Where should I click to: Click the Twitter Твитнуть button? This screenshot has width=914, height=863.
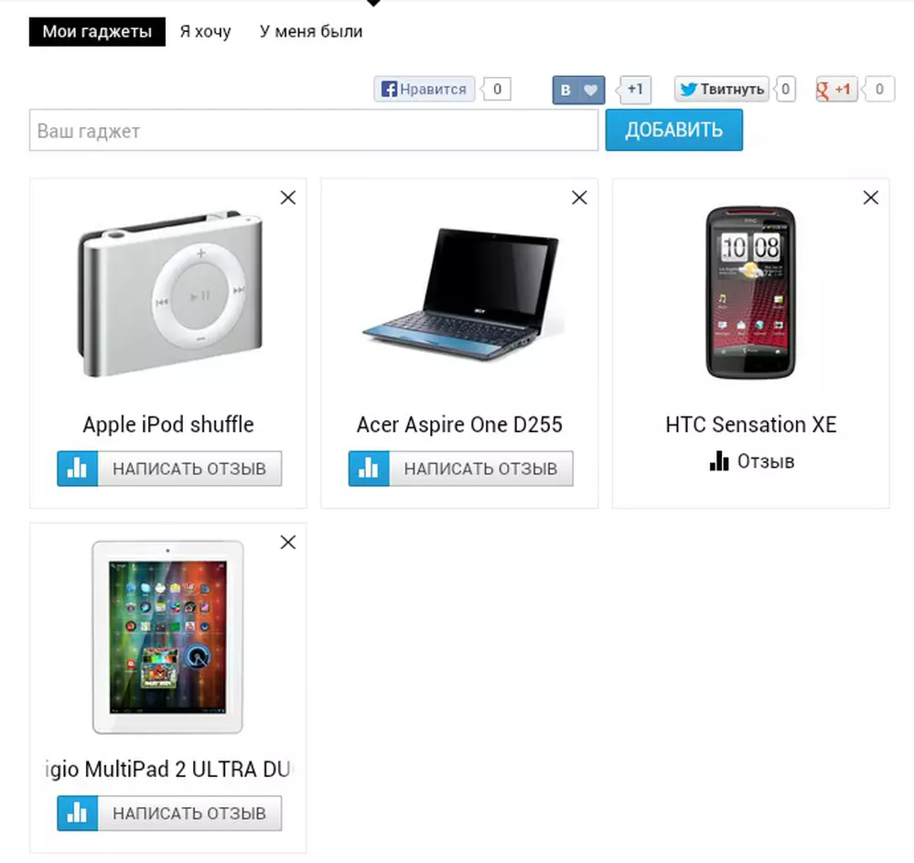pos(722,89)
